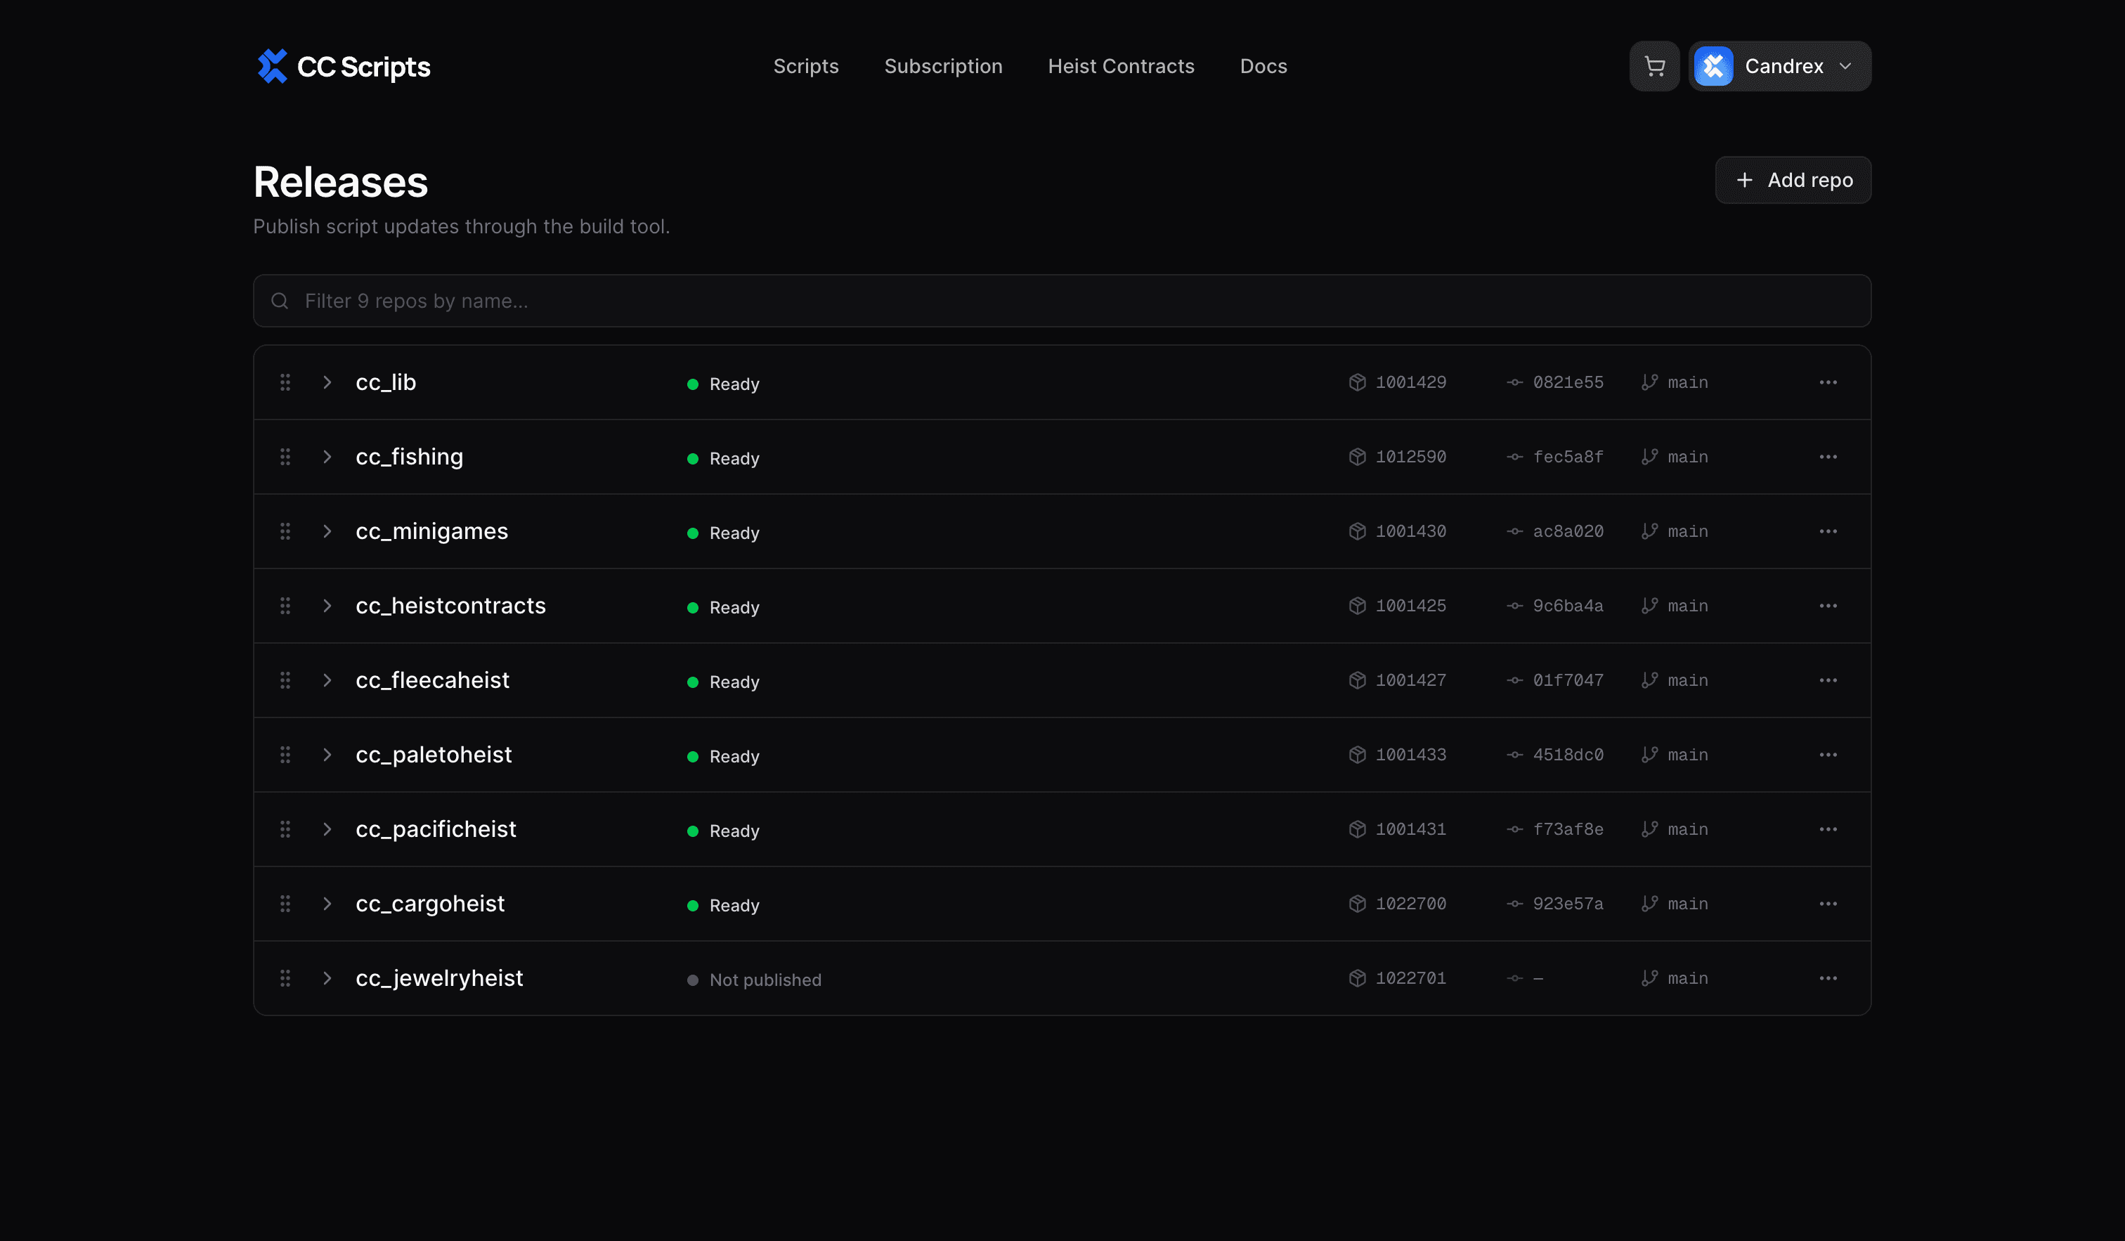Click the branch icon in the cc_jewelryheist row
The height and width of the screenshot is (1241, 2125).
[x=1649, y=978]
